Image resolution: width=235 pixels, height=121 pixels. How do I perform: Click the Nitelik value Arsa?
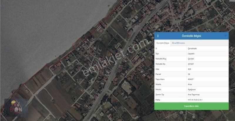pyautogui.click(x=189, y=84)
